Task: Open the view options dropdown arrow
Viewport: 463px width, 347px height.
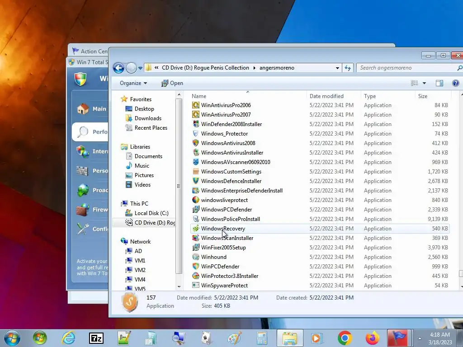Action: pyautogui.click(x=424, y=83)
